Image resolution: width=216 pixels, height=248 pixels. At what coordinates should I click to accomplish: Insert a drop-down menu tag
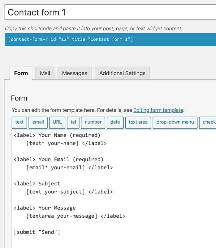[175, 123]
